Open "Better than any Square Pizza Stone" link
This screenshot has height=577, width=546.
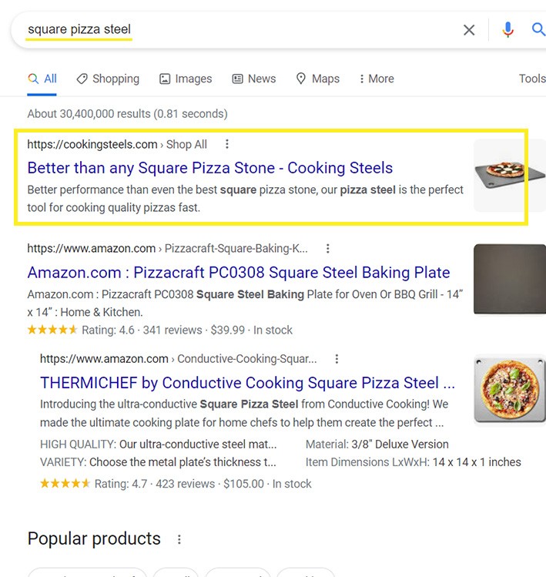pos(209,168)
